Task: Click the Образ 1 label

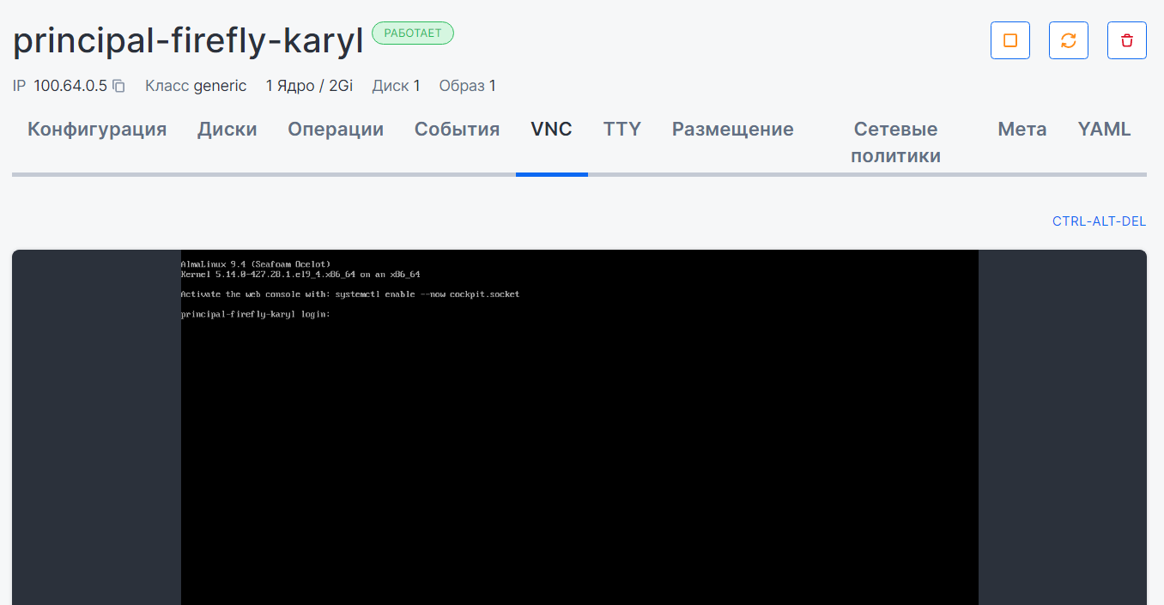Action: pos(467,86)
